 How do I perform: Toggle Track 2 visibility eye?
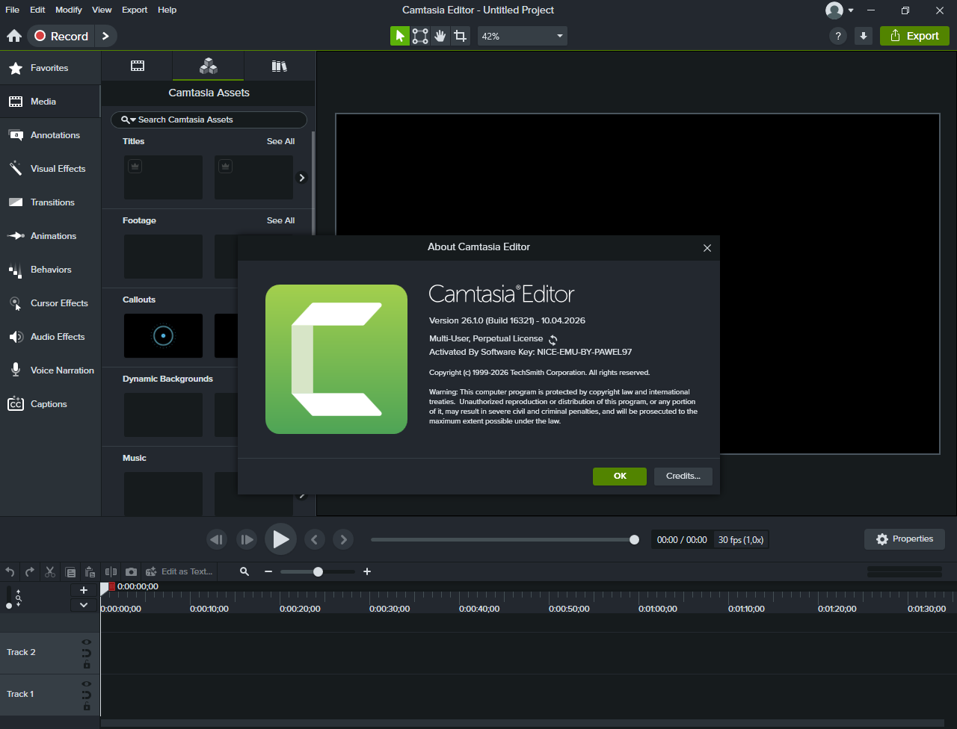(x=87, y=642)
